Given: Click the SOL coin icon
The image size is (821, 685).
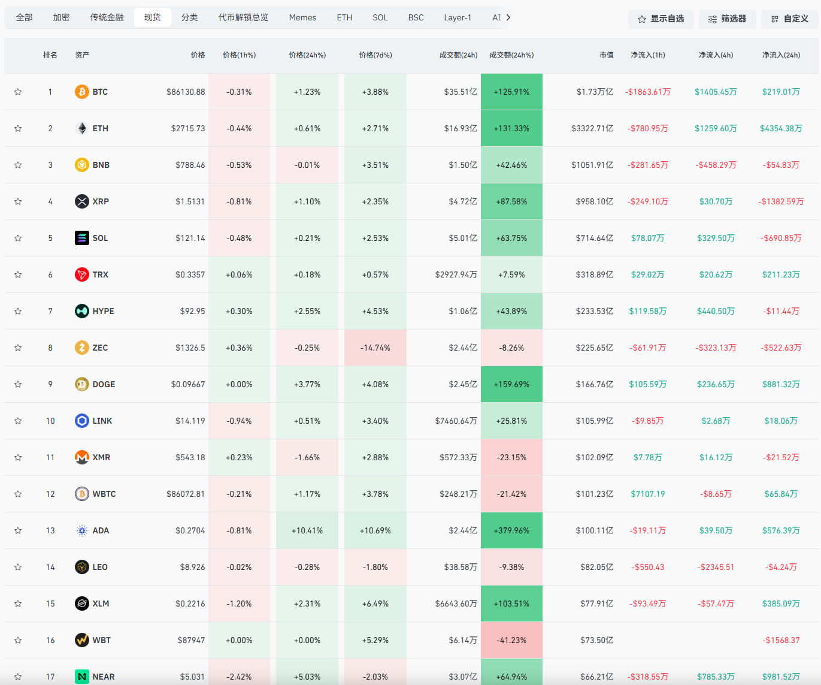Looking at the screenshot, I should click(x=82, y=238).
